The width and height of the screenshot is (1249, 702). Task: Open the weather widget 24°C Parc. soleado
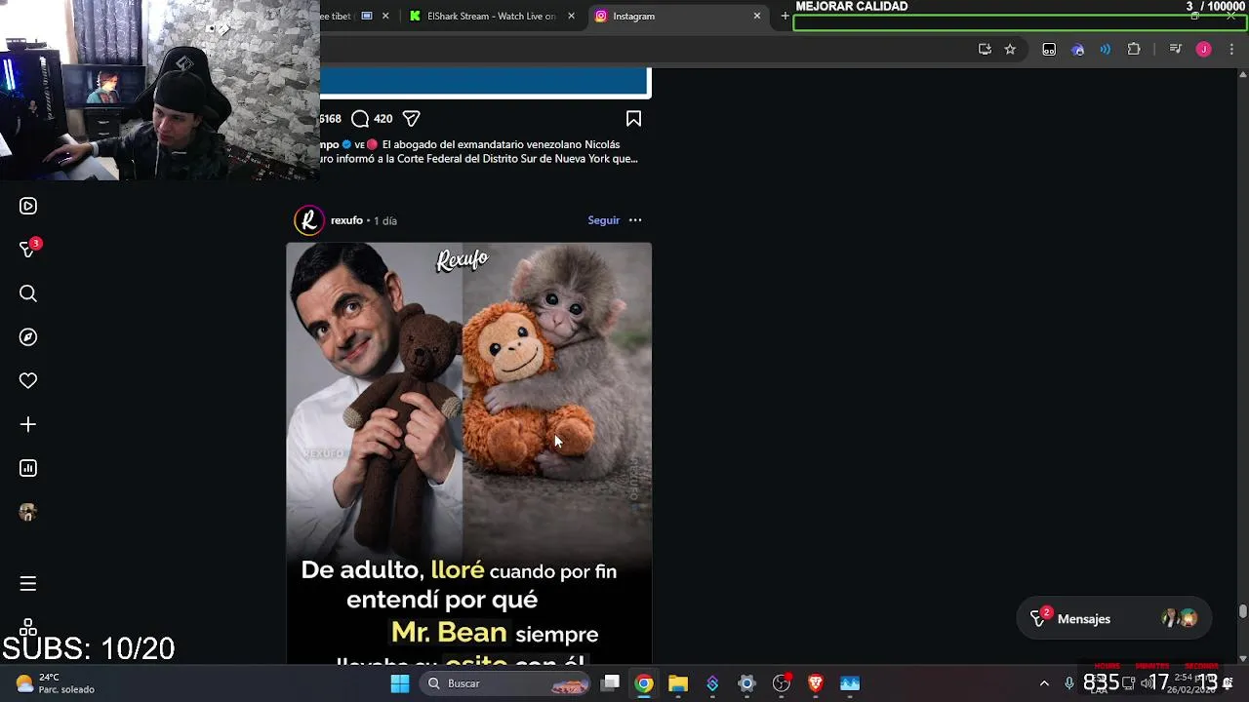[x=56, y=683]
